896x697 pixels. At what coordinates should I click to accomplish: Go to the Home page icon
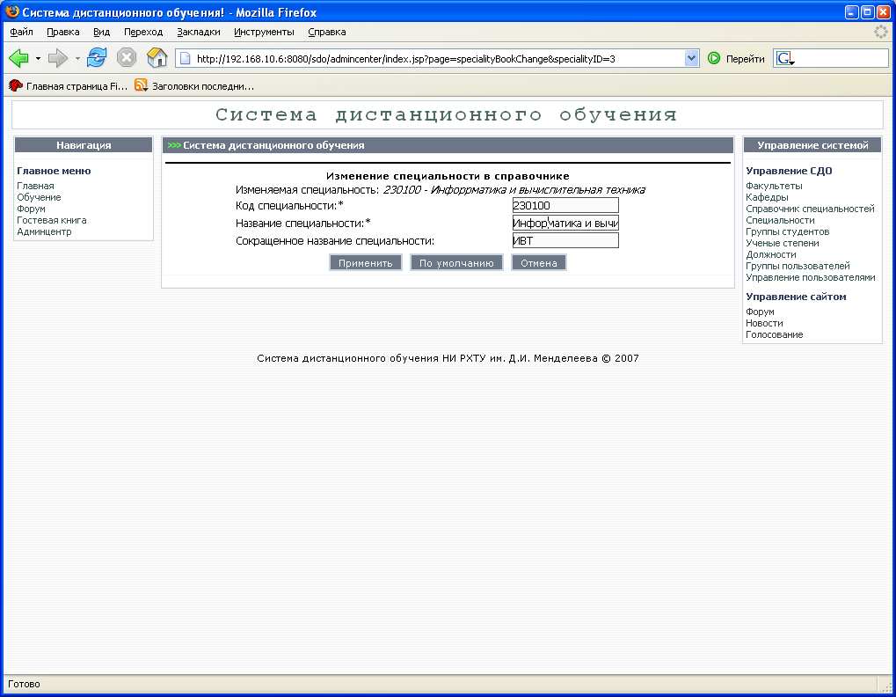tap(157, 58)
